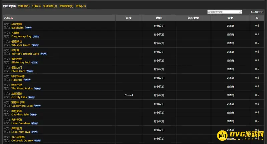Open the Winter's Breath Lake link
This screenshot has width=267, height=144.
[x=25, y=54]
